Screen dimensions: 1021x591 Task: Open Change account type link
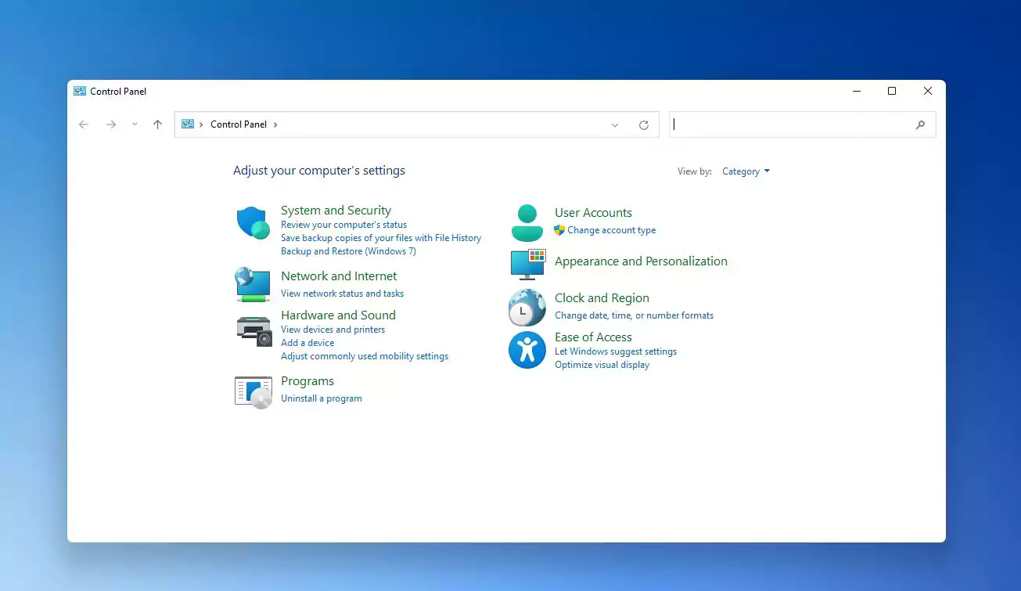(x=611, y=230)
